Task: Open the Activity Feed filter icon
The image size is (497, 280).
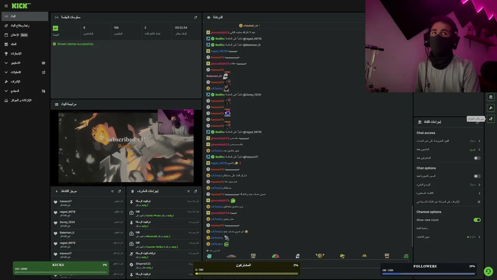Action: click(x=113, y=191)
